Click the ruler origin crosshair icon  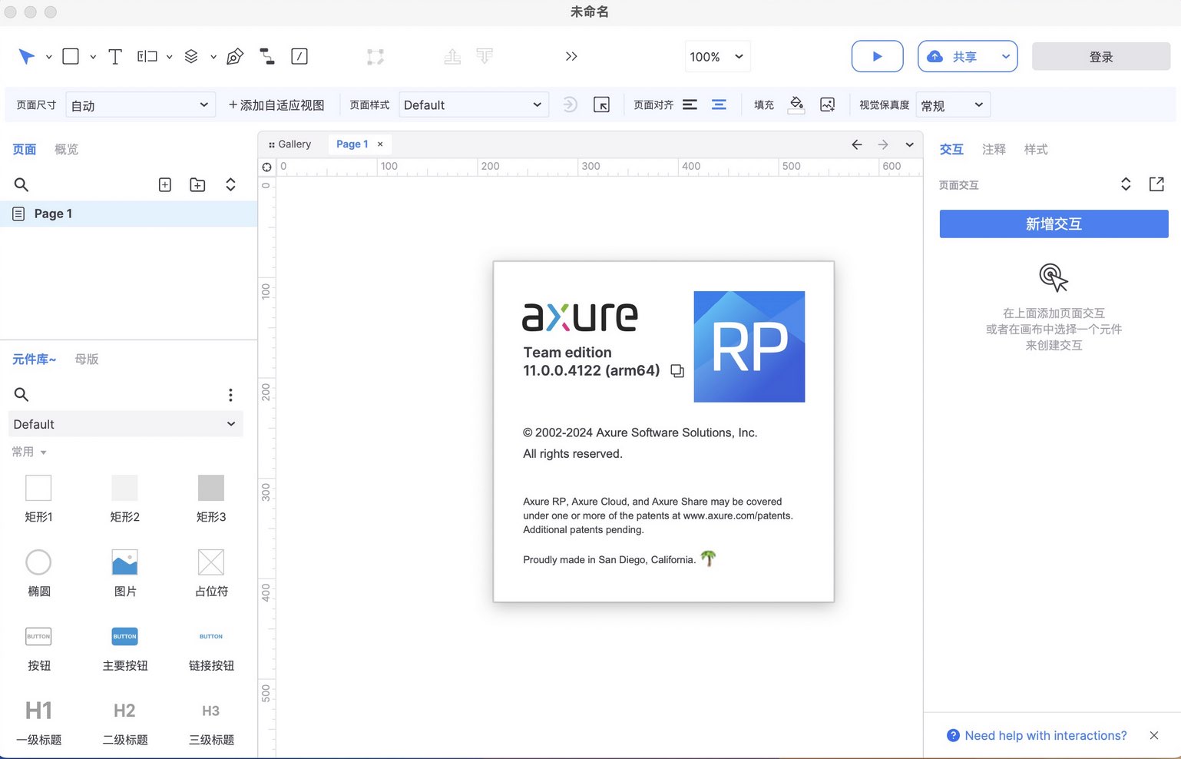pyautogui.click(x=266, y=167)
